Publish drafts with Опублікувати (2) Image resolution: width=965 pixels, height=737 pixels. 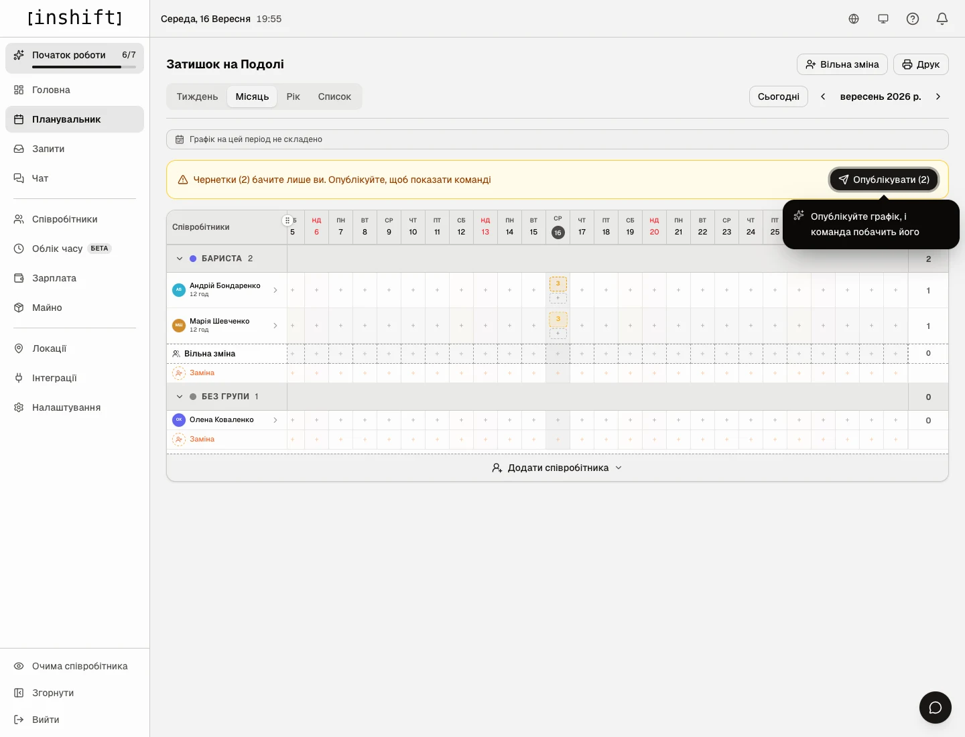coord(884,180)
